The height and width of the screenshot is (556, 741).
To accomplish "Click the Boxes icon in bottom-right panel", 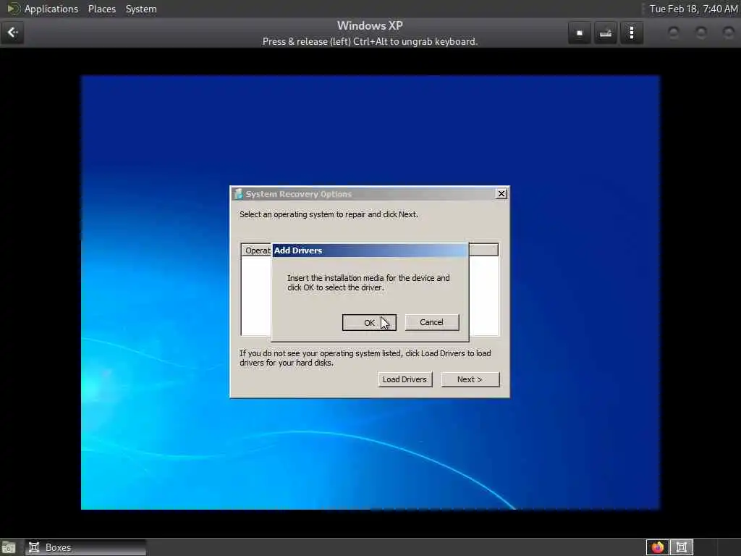I will coord(682,547).
